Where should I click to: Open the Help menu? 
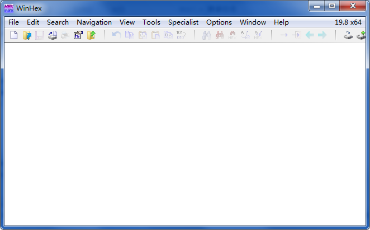tap(281, 22)
